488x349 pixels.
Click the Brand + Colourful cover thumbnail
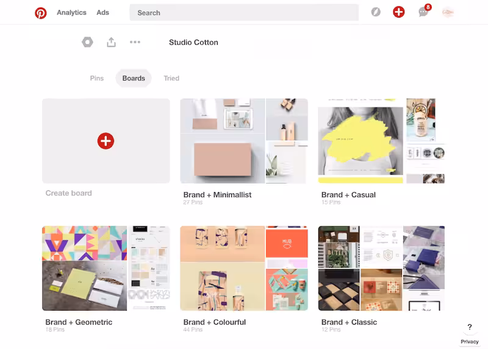[244, 268]
